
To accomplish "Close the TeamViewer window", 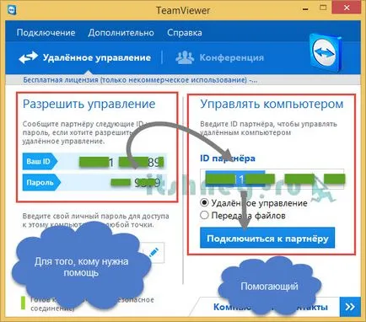I will coord(347,8).
